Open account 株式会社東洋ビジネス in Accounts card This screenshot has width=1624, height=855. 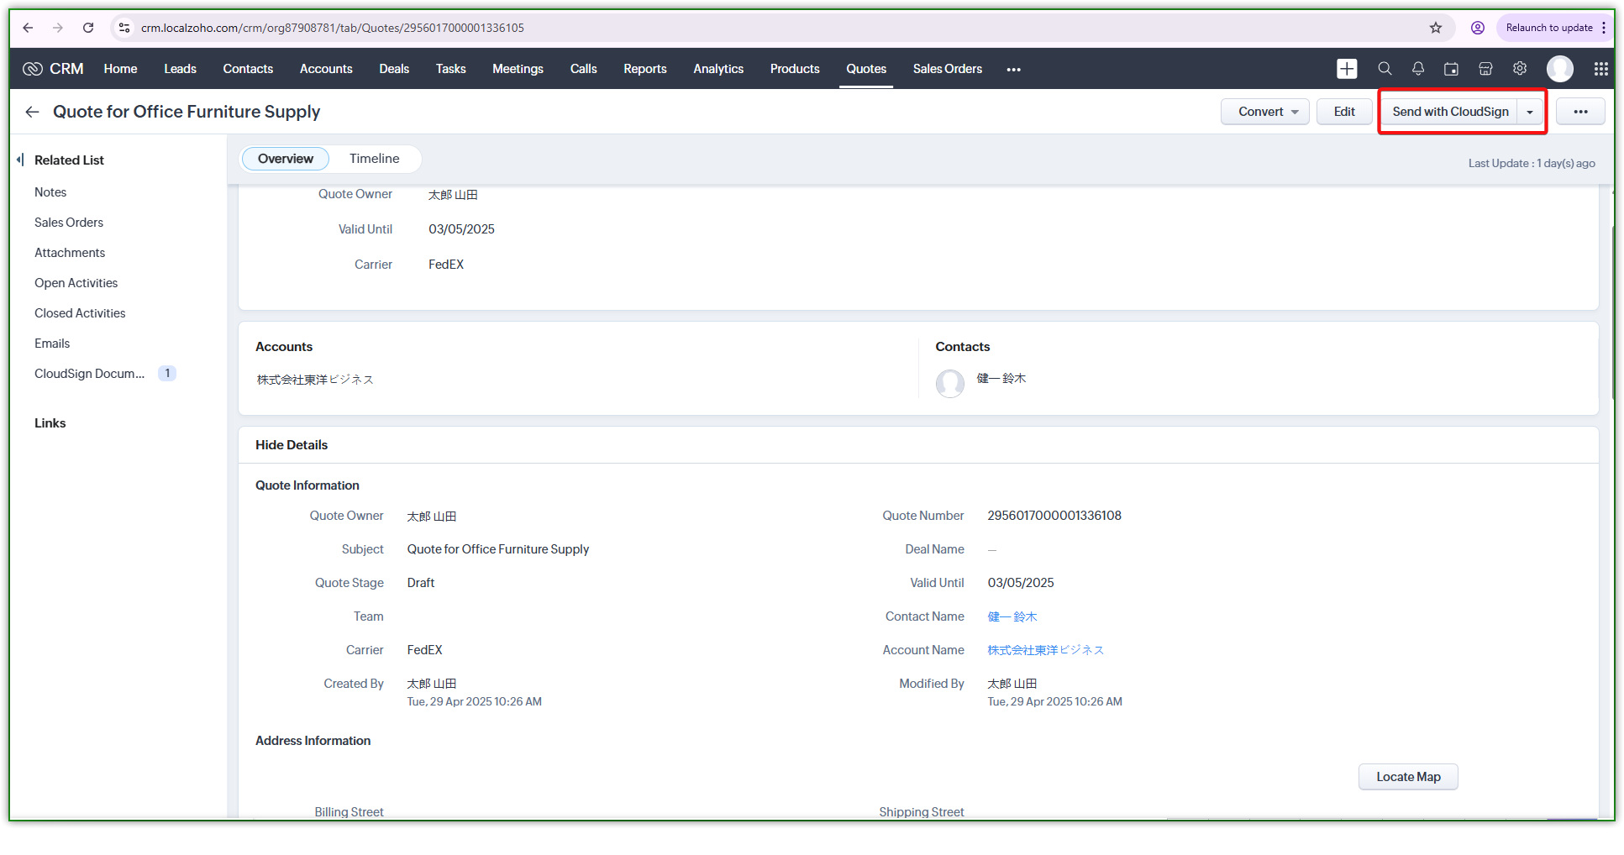click(x=315, y=380)
